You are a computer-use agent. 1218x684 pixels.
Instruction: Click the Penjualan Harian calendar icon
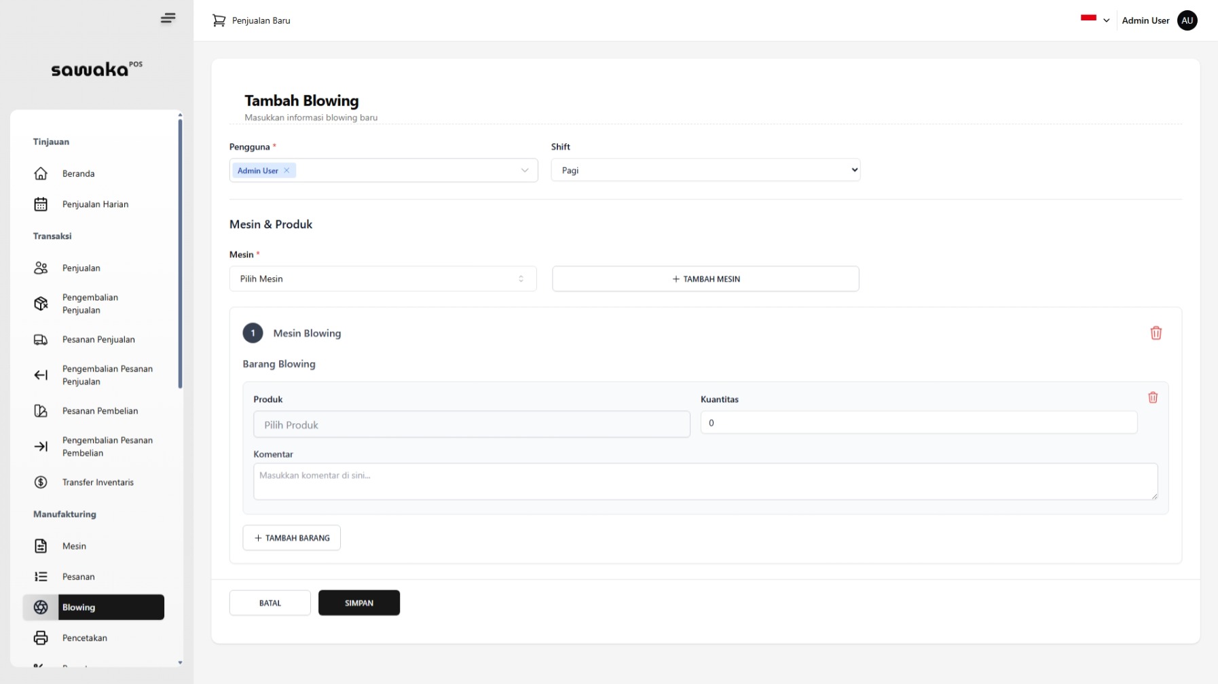(41, 204)
